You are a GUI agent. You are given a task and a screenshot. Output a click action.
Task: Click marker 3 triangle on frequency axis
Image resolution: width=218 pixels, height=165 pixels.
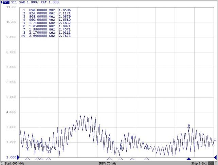(41, 159)
